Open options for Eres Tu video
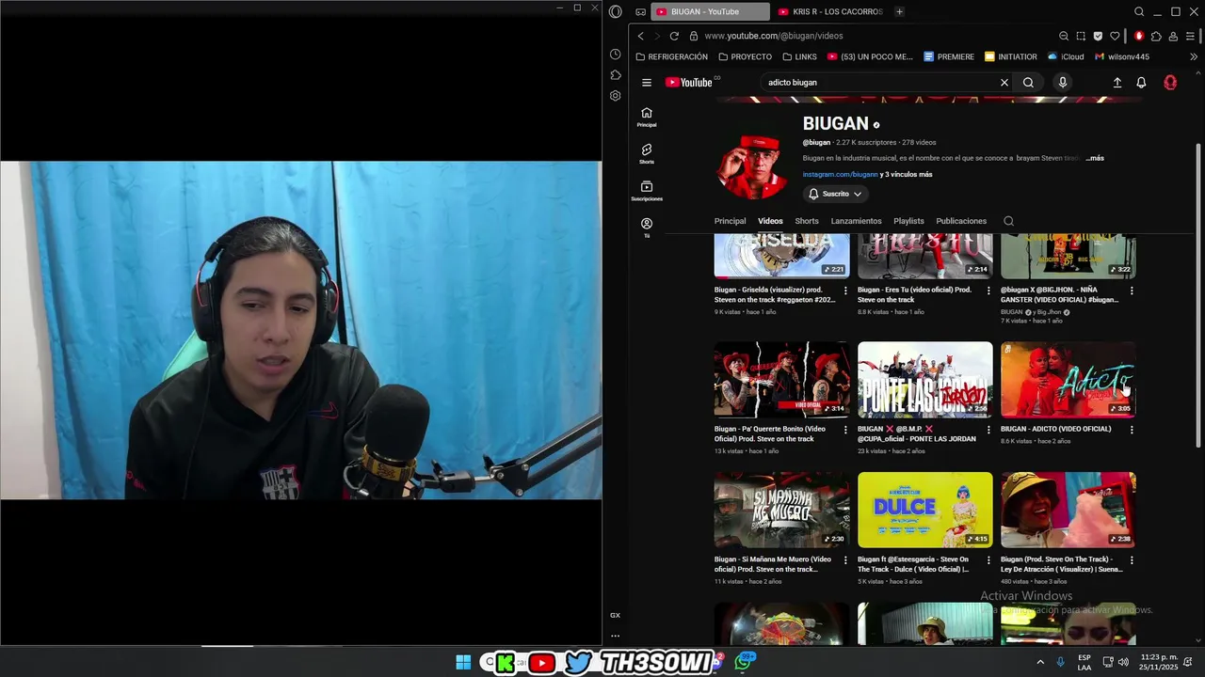The height and width of the screenshot is (677, 1205). click(988, 291)
